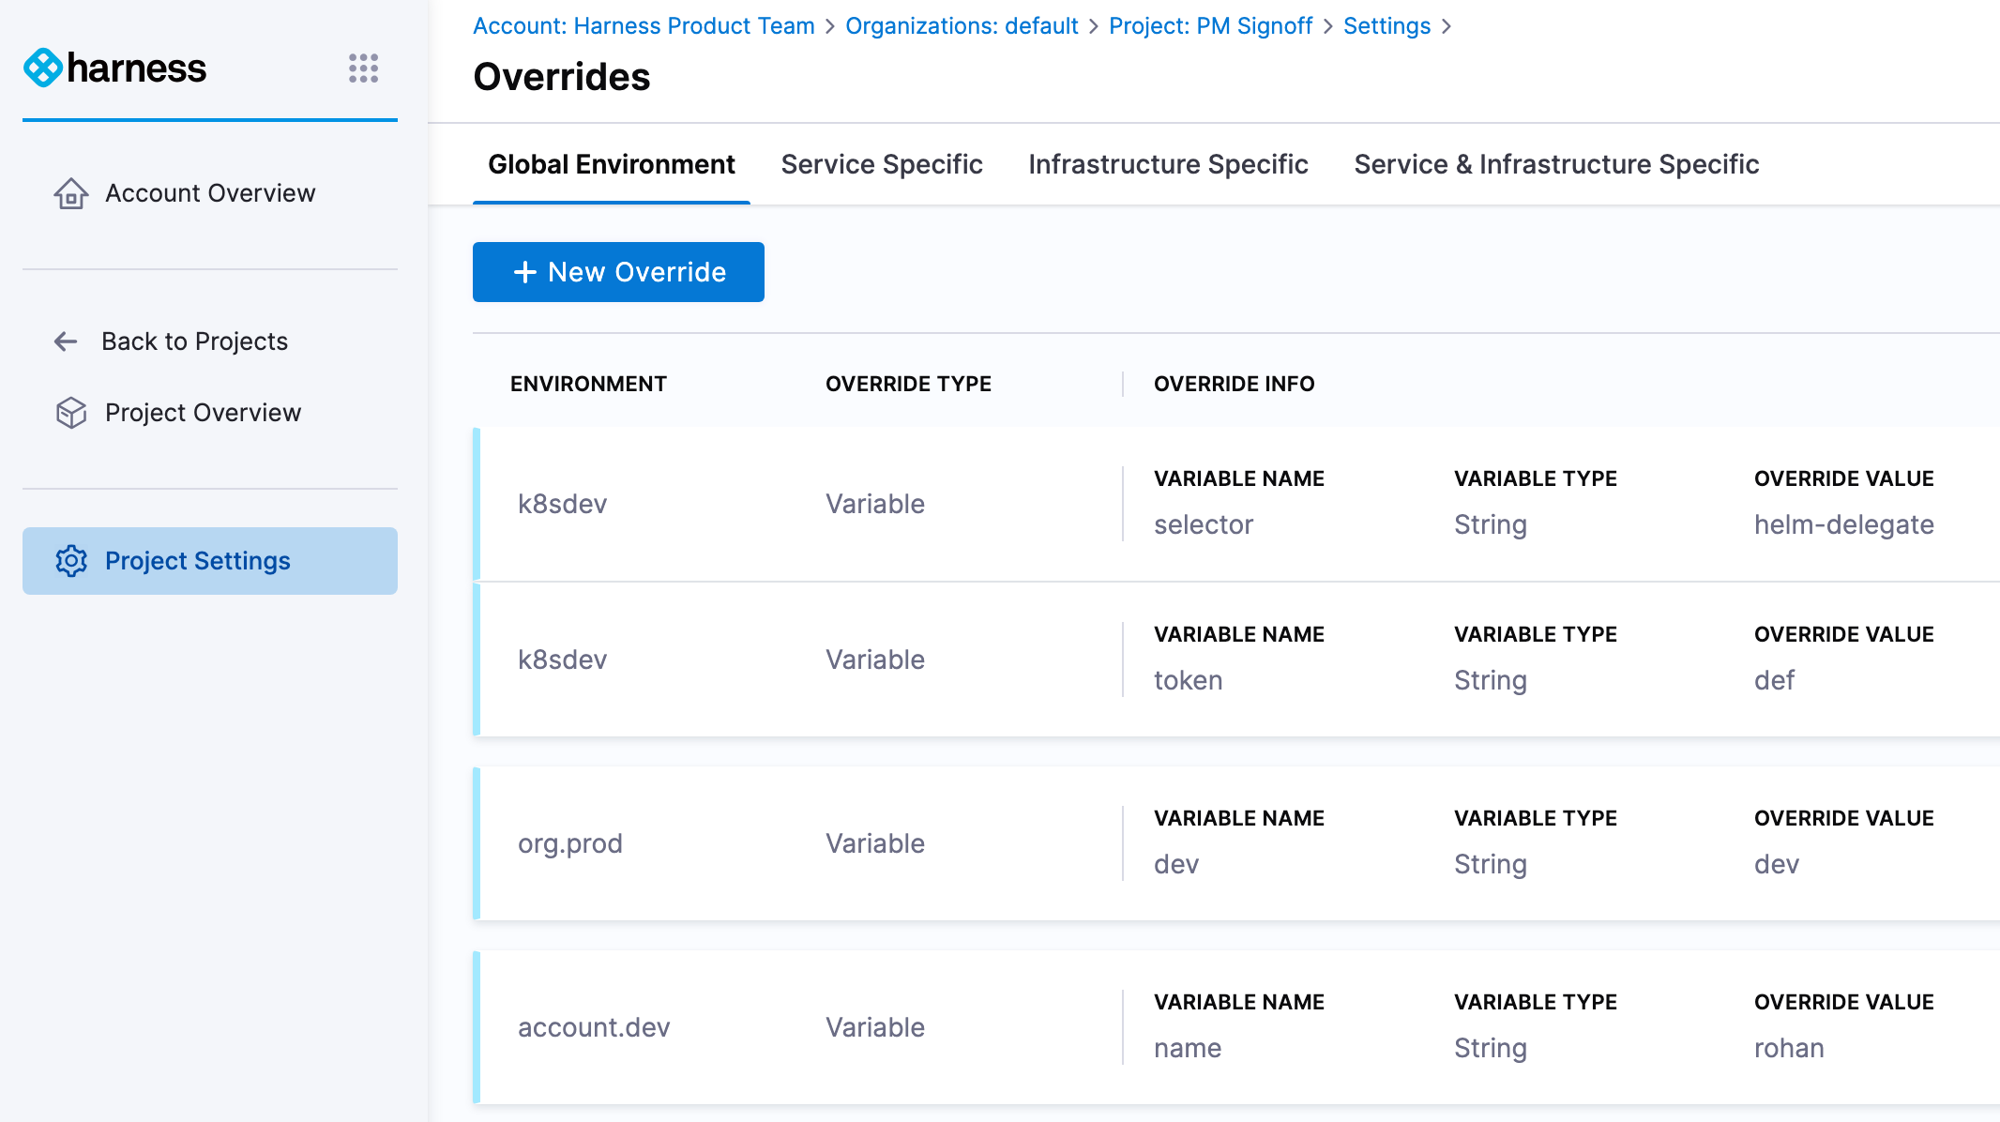Click the Project Settings gear icon

click(71, 561)
